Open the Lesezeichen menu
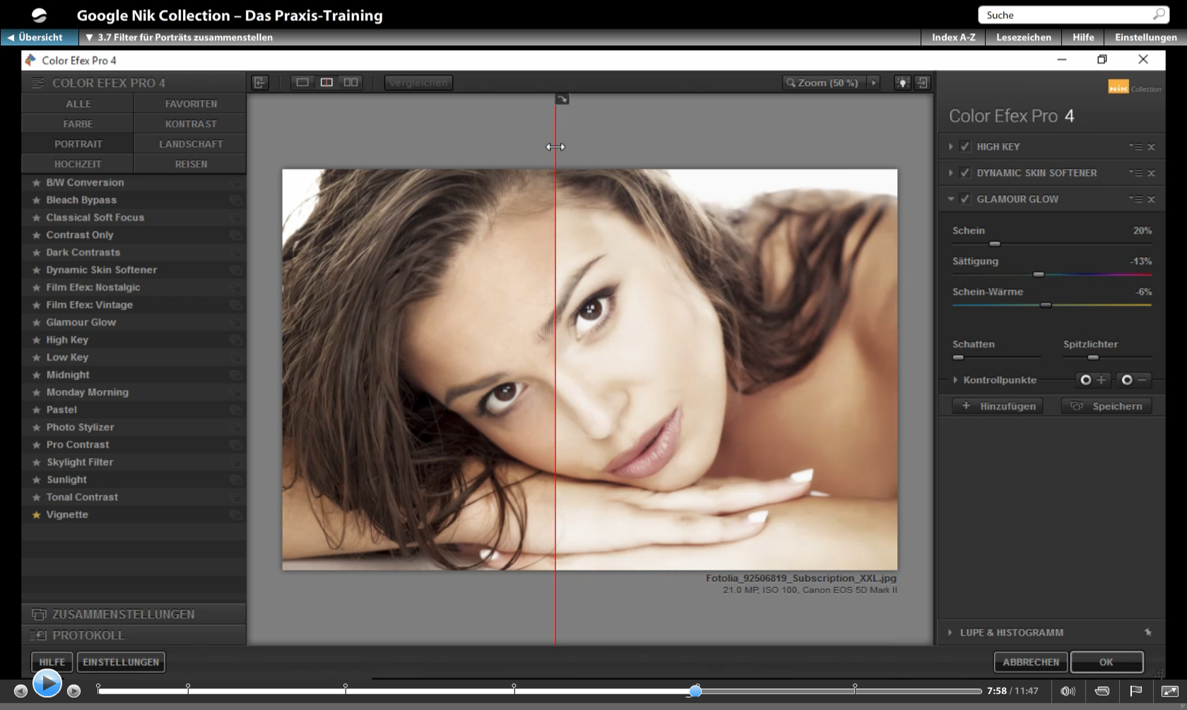Screen dimensions: 1187x710 pyautogui.click(x=1023, y=37)
